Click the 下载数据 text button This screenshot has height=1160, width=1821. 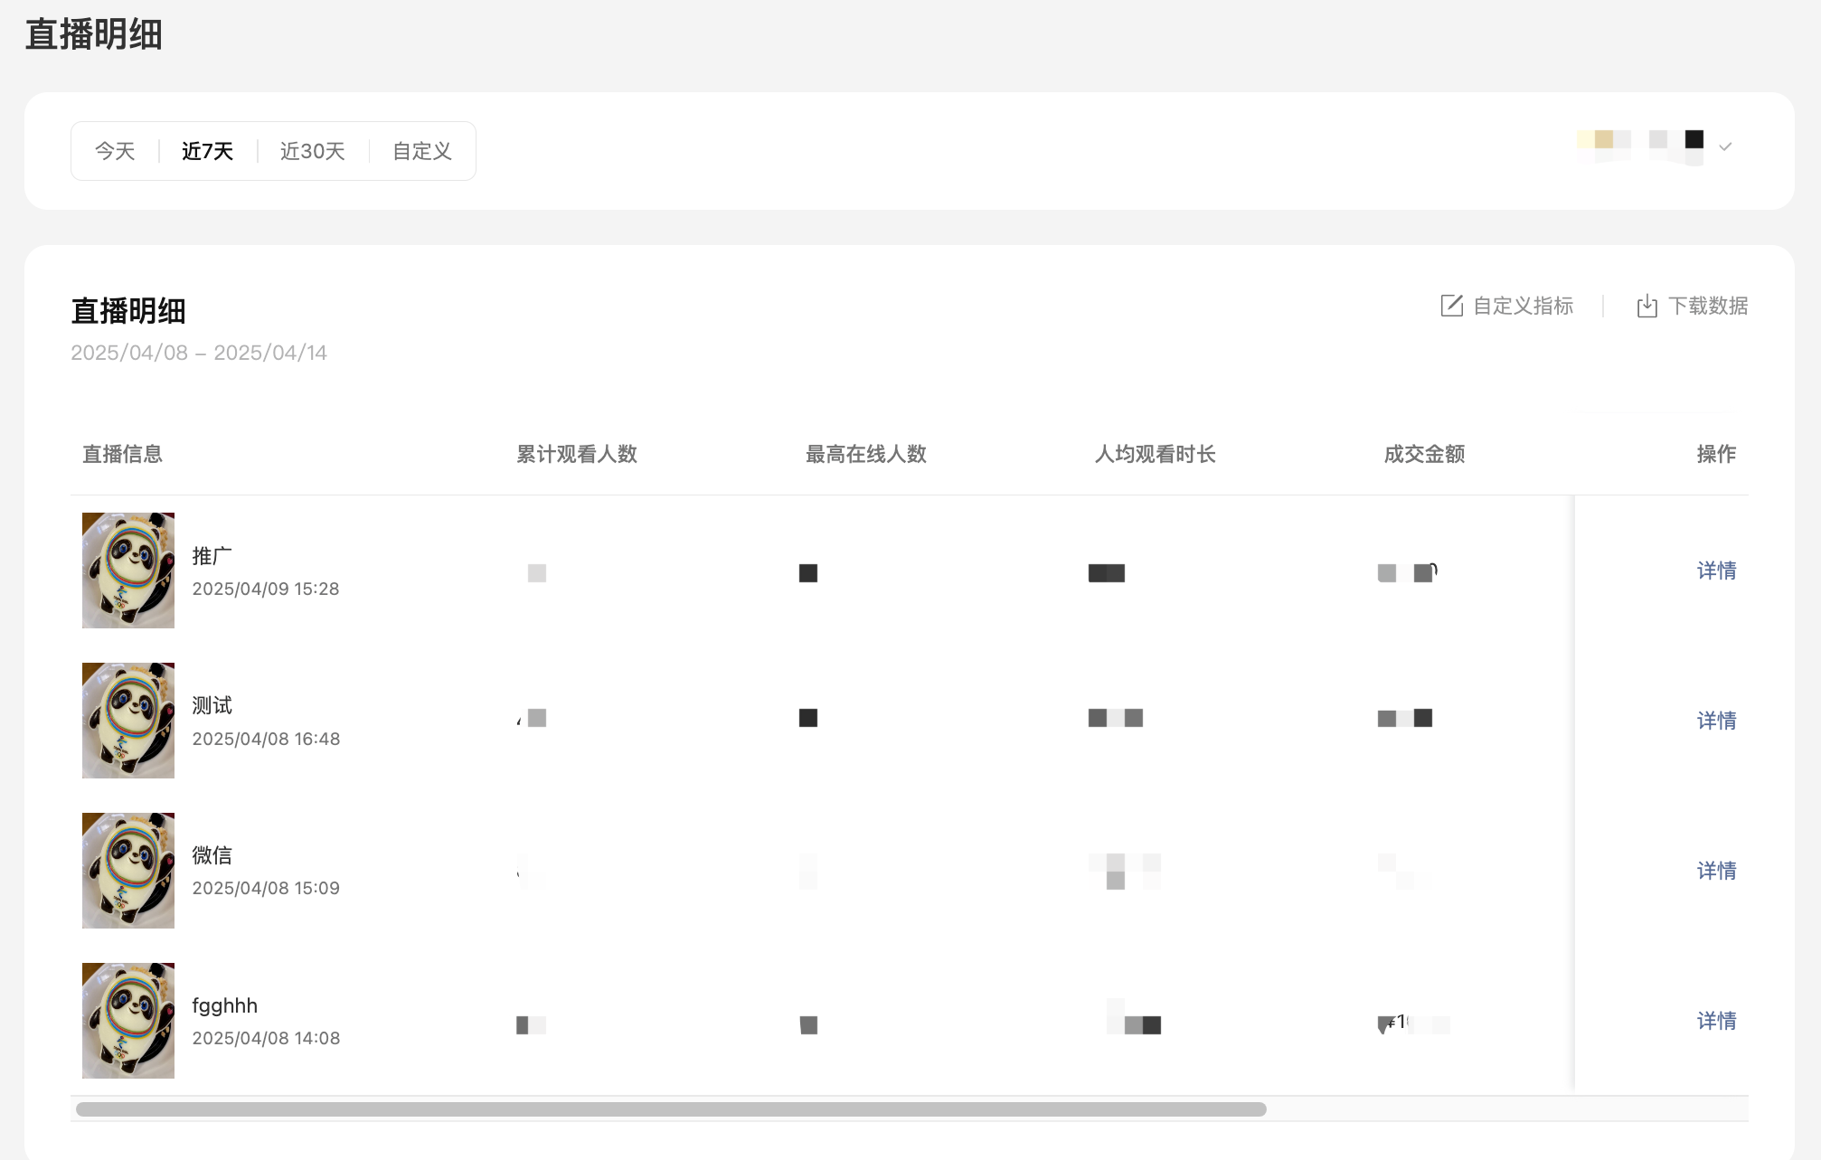pos(1707,306)
